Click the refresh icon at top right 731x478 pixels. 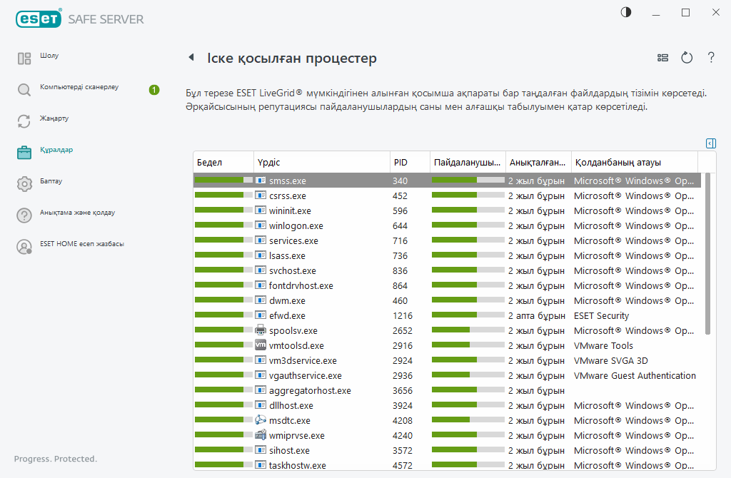point(687,58)
